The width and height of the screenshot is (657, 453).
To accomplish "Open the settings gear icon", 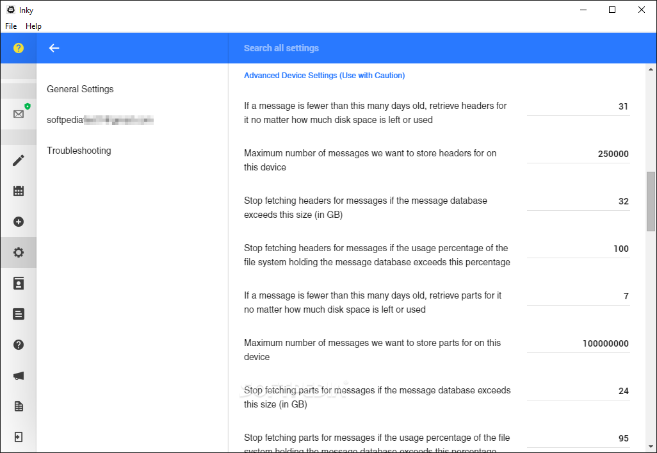I will coord(19,252).
